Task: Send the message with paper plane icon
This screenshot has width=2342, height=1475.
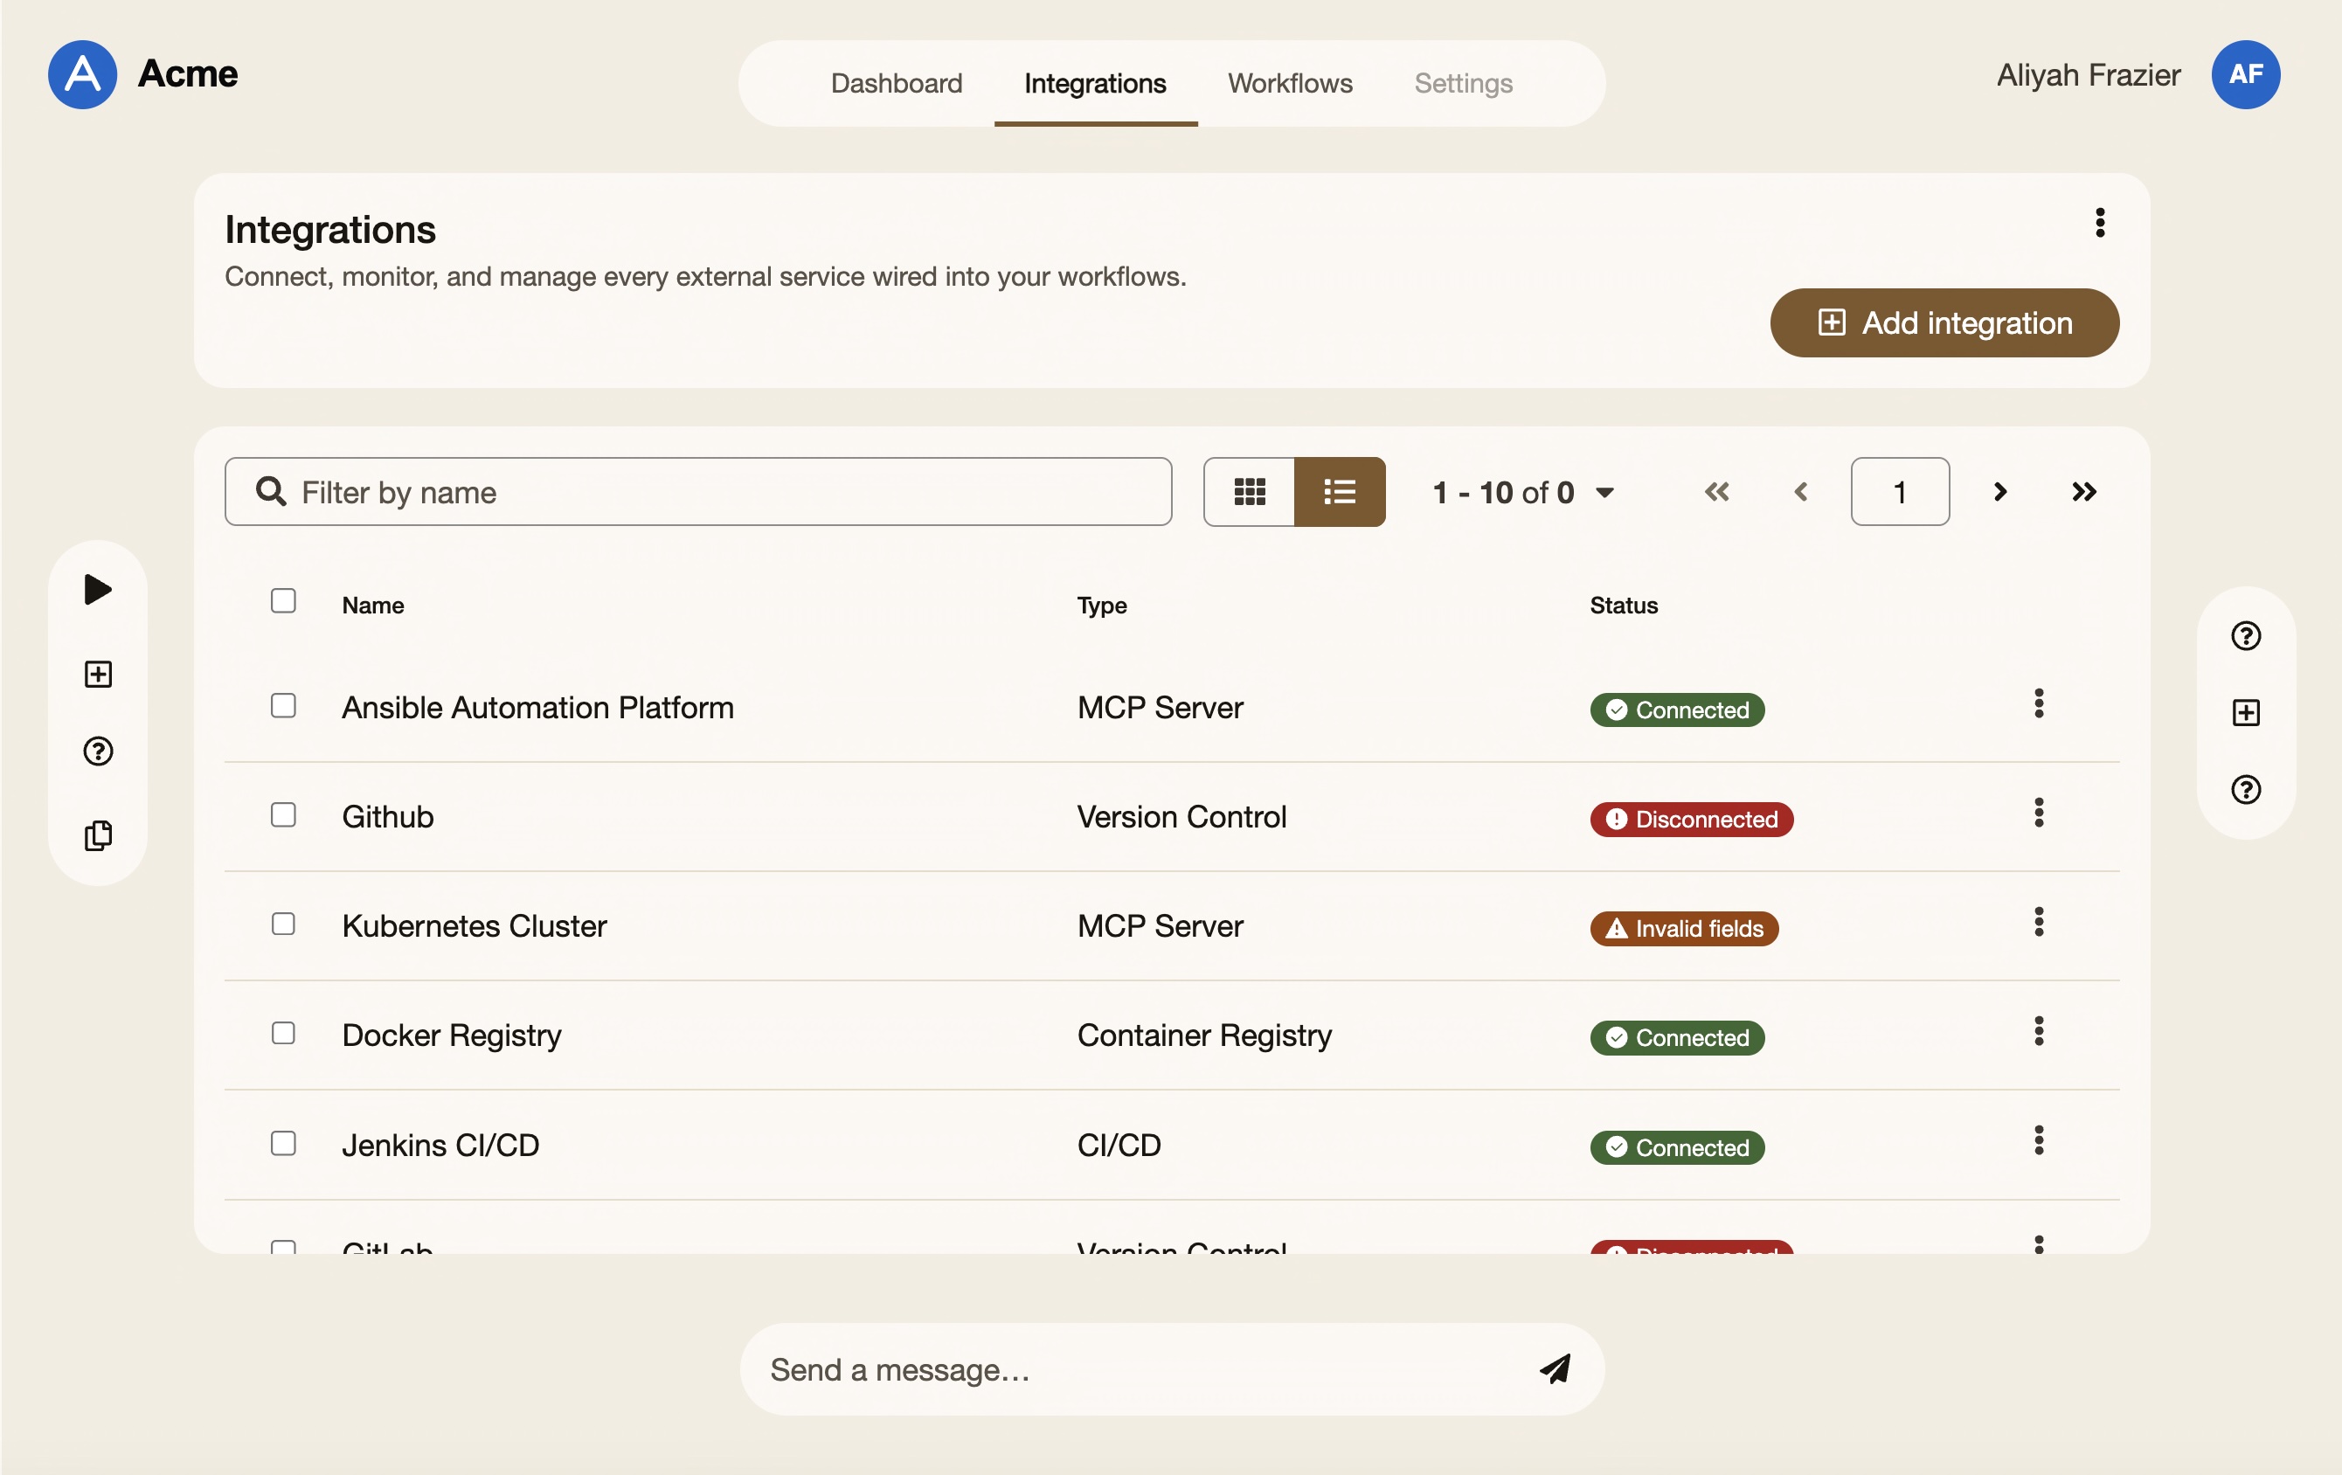Action: [x=1556, y=1369]
